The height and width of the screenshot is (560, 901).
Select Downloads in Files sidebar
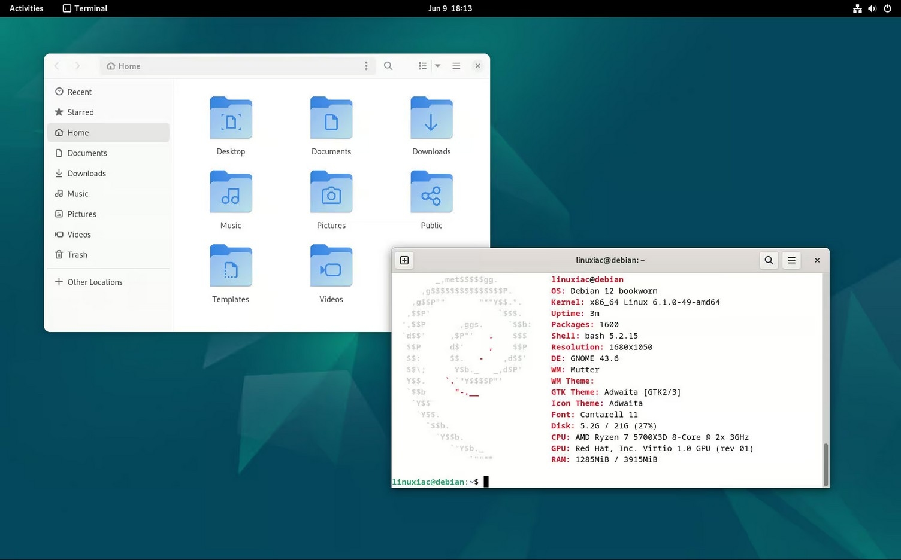click(108, 173)
